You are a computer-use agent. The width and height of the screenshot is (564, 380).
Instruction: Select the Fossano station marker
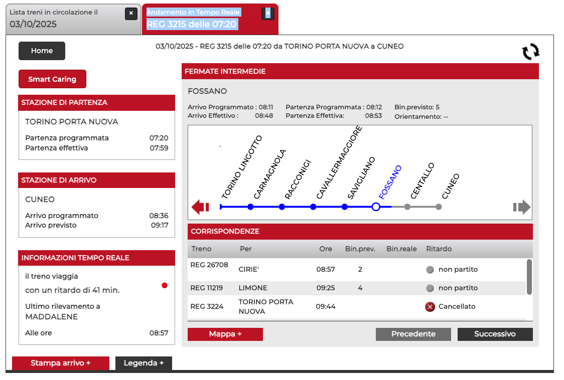pyautogui.click(x=376, y=207)
